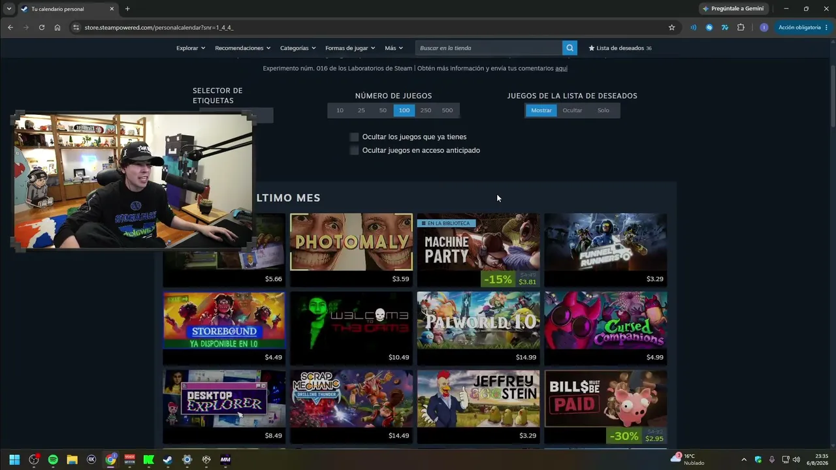836x470 pixels.
Task: Open the blue sound-waves extension icon
Action: (x=693, y=27)
